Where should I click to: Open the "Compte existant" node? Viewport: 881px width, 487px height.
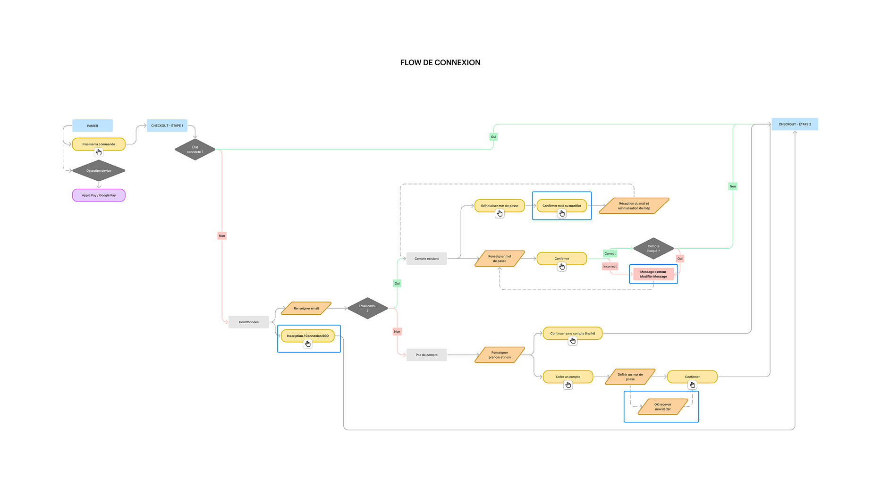[426, 258]
